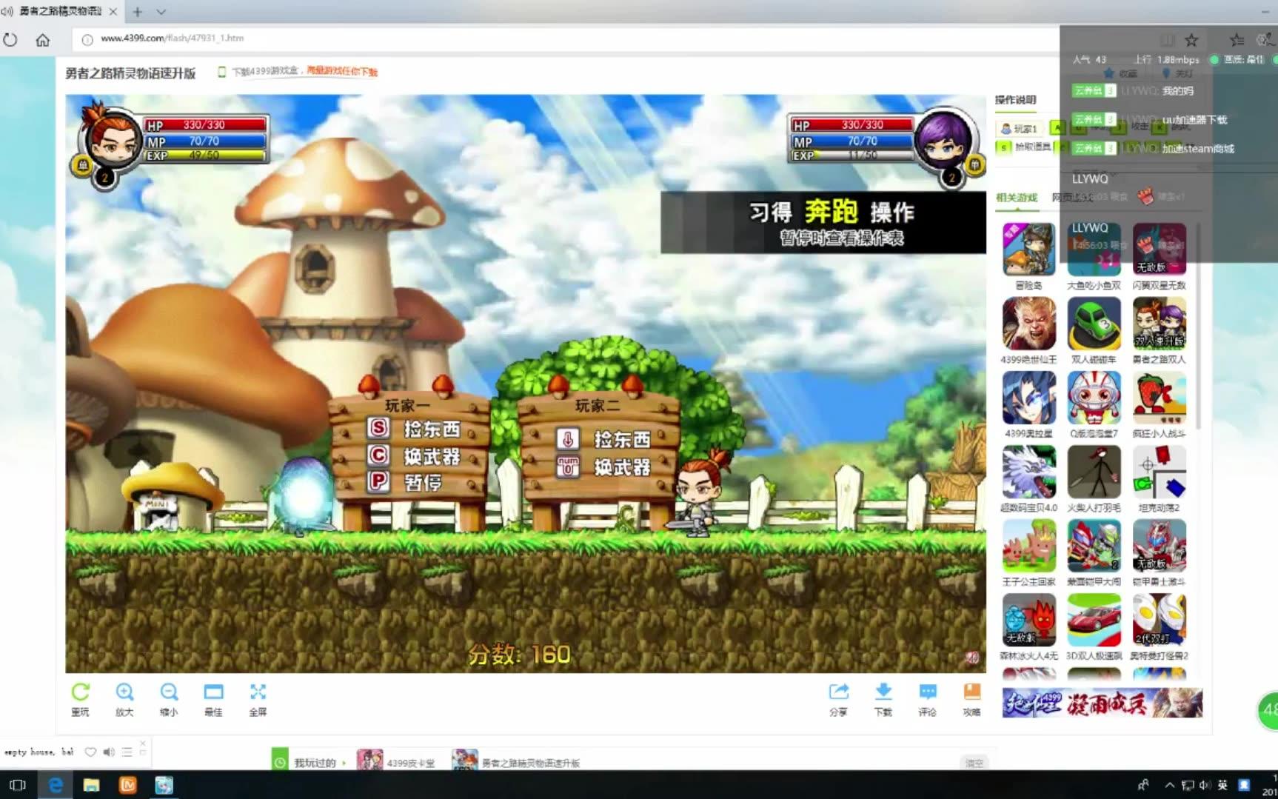
Task: Open comments with the 评论 icon
Action: 927,692
